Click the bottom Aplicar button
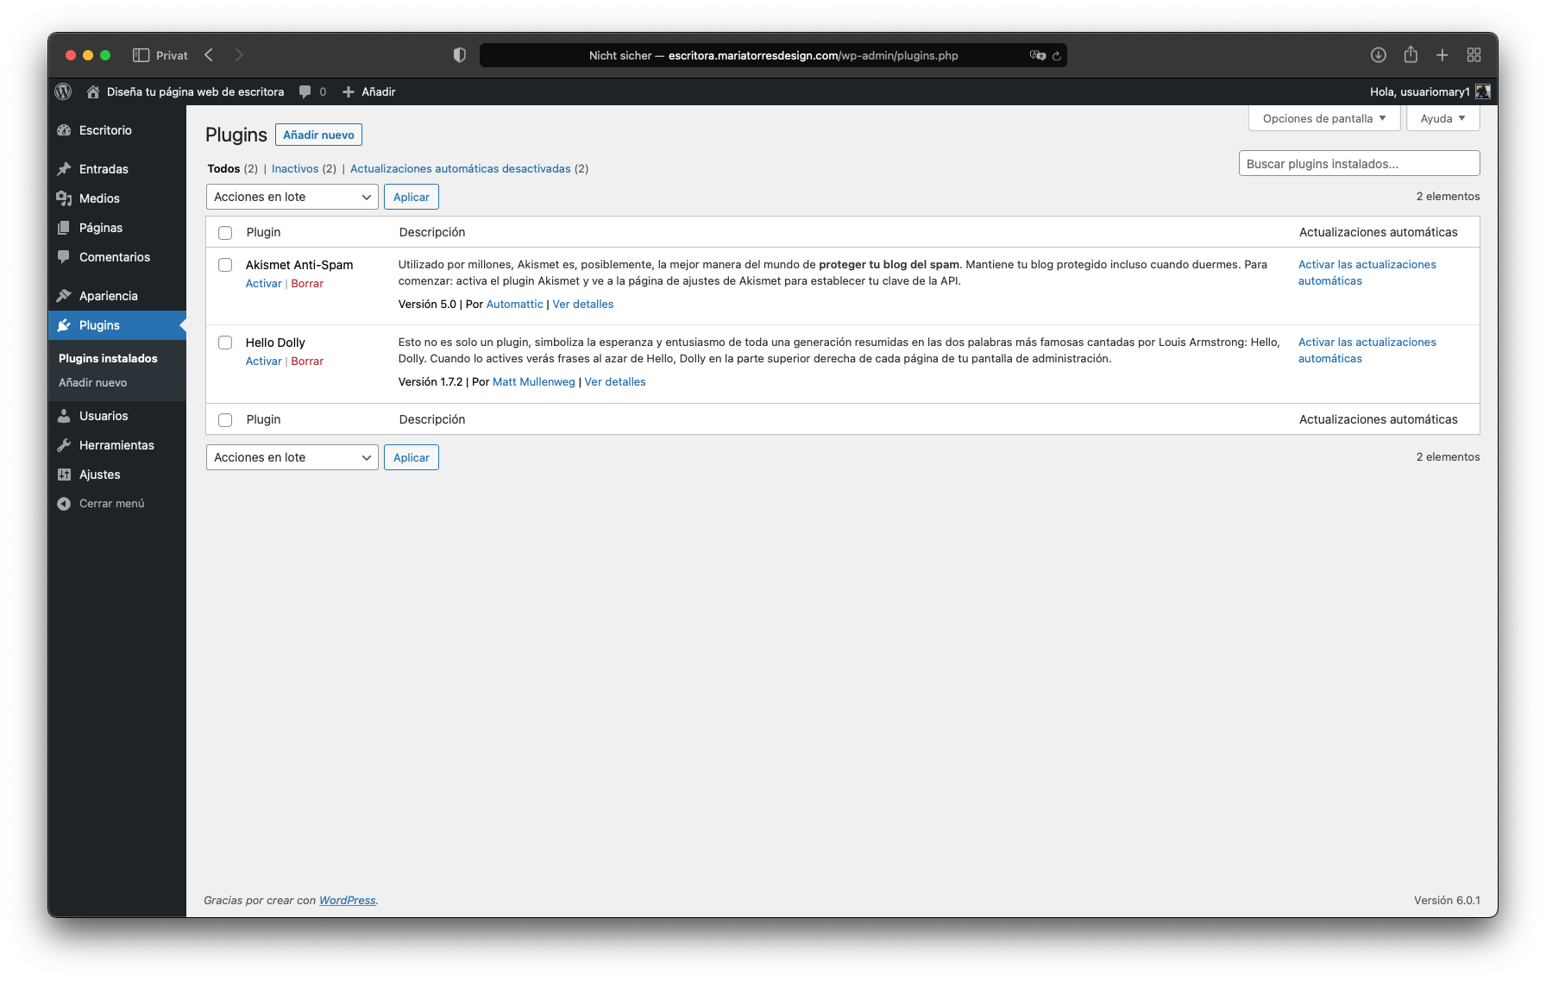The height and width of the screenshot is (981, 1546). 412,457
